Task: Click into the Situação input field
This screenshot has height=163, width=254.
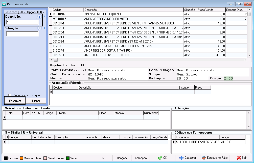Action: 22,34
